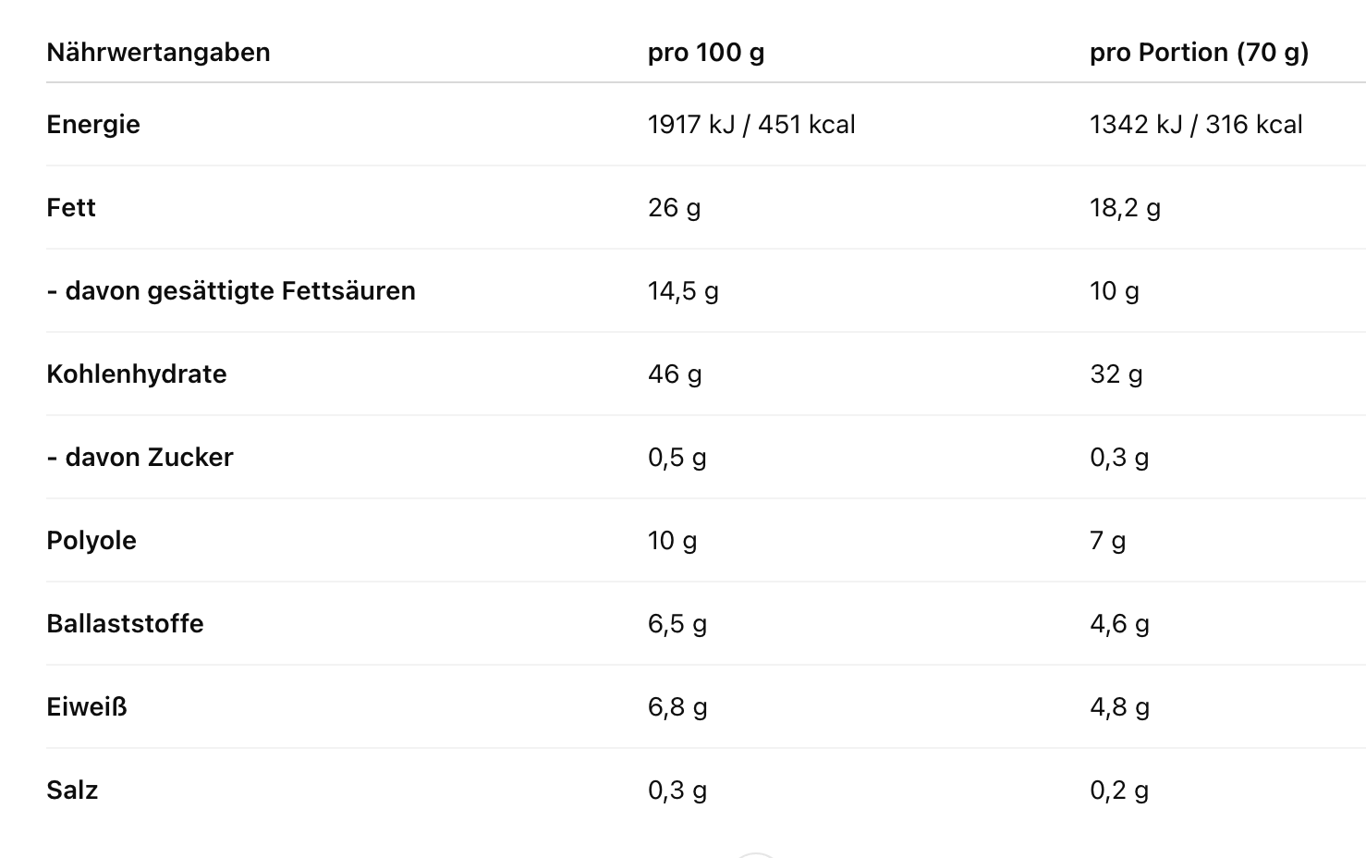This screenshot has height=858, width=1366.
Task: Click the Kohlenhydrate row label
Action: click(x=137, y=374)
